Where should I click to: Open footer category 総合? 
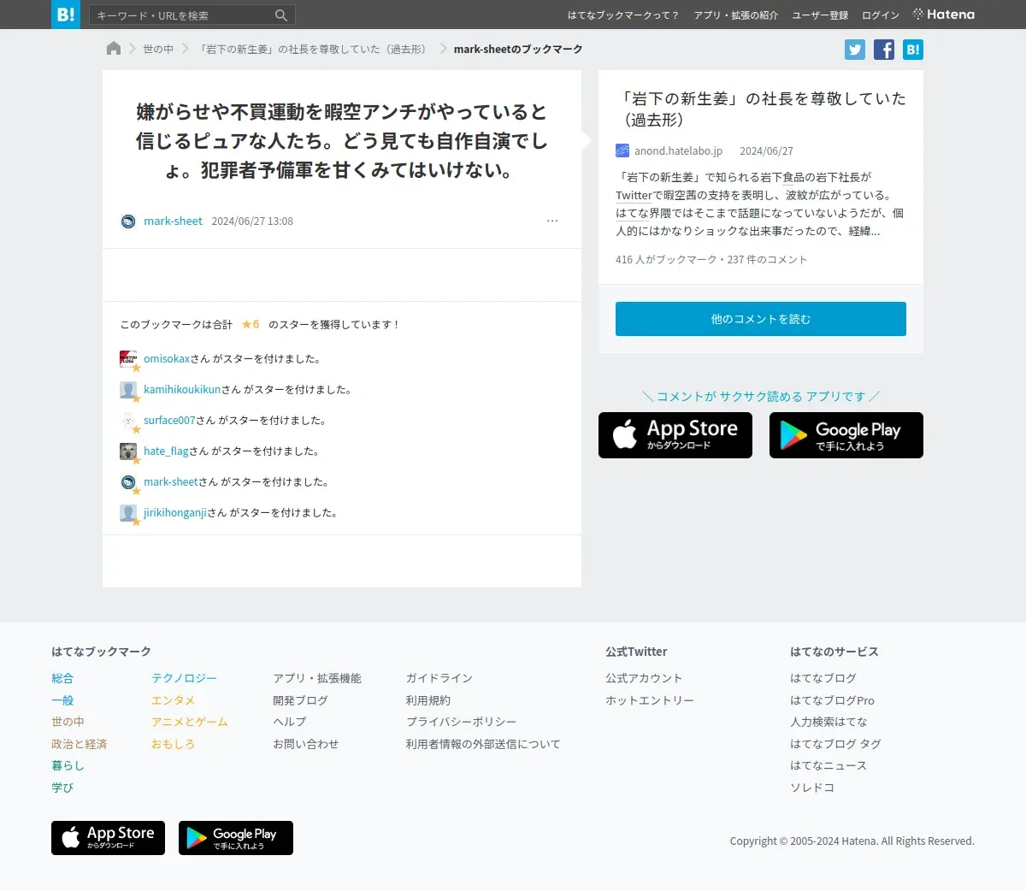pos(62,678)
